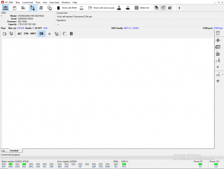The image size is (224, 169).
Task: Open Work with service area
Action: point(104,8)
